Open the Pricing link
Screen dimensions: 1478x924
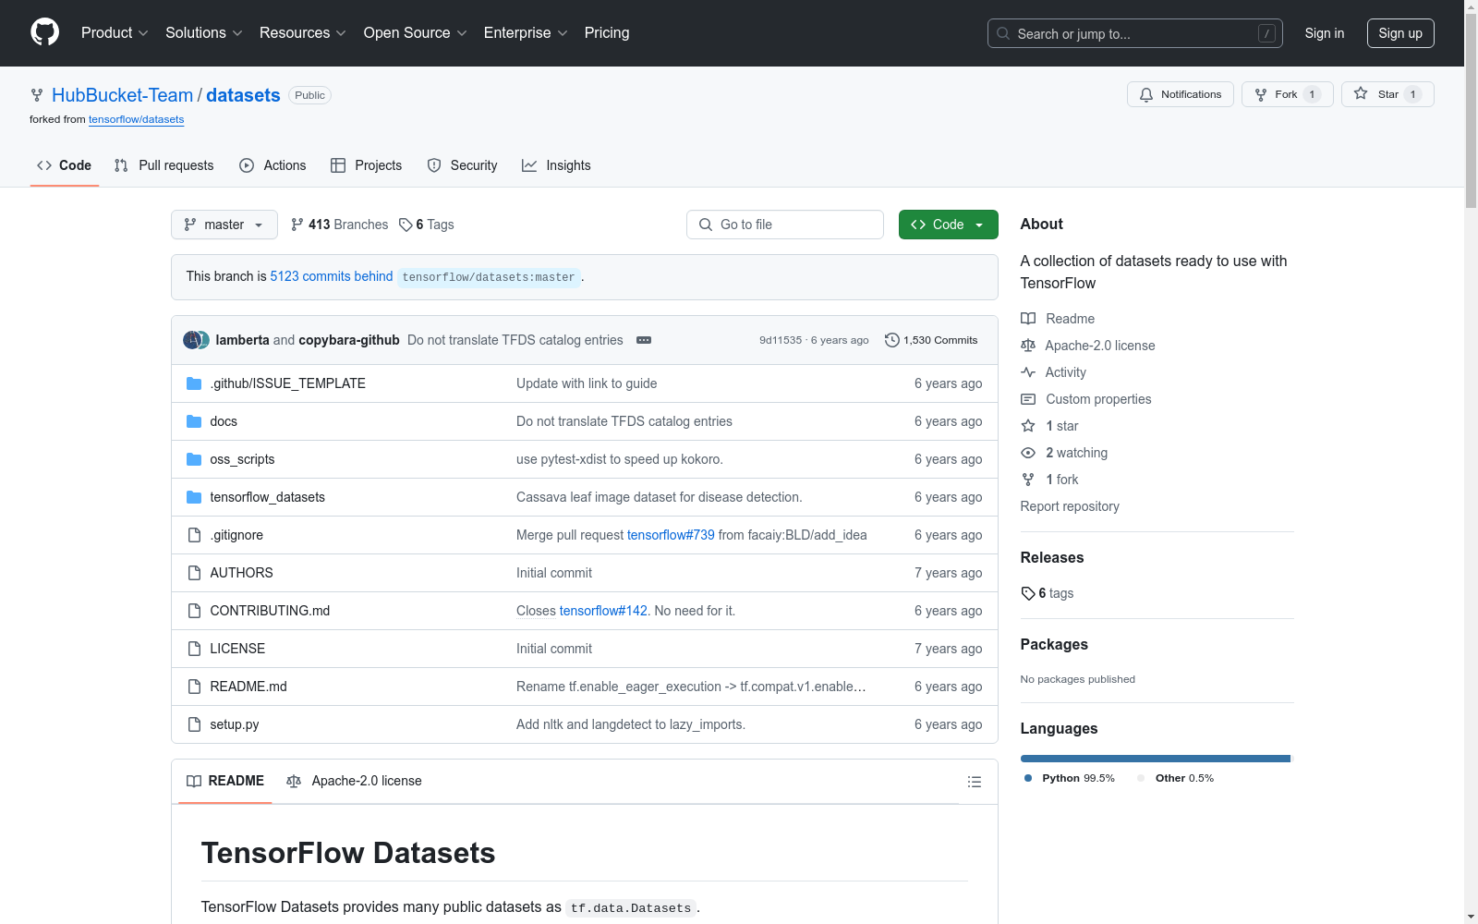[x=607, y=32]
